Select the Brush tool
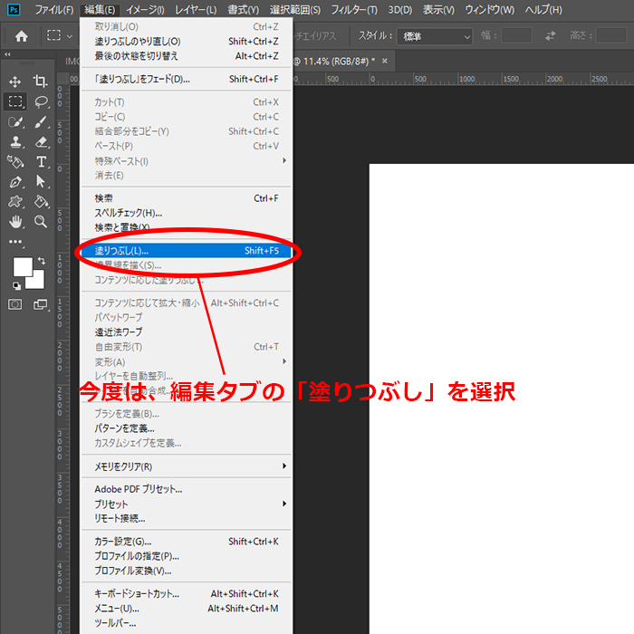This screenshot has height=634, width=634. [41, 121]
